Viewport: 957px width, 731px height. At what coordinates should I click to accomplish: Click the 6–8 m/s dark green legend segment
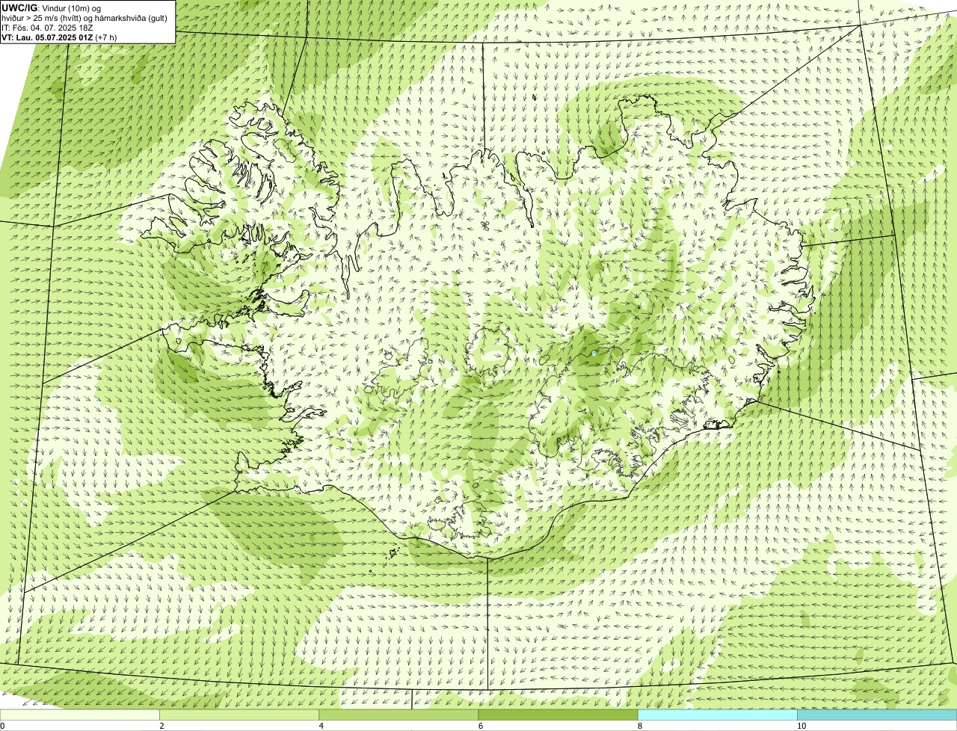tap(558, 715)
